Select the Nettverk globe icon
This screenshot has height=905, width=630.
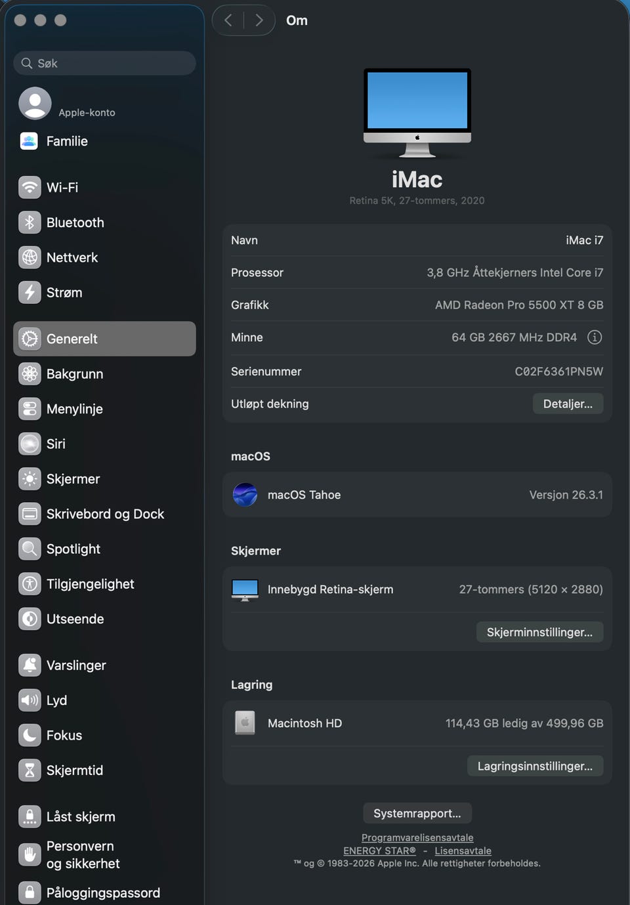pos(30,257)
